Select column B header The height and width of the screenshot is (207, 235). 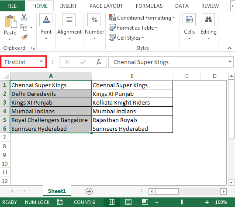(132, 76)
